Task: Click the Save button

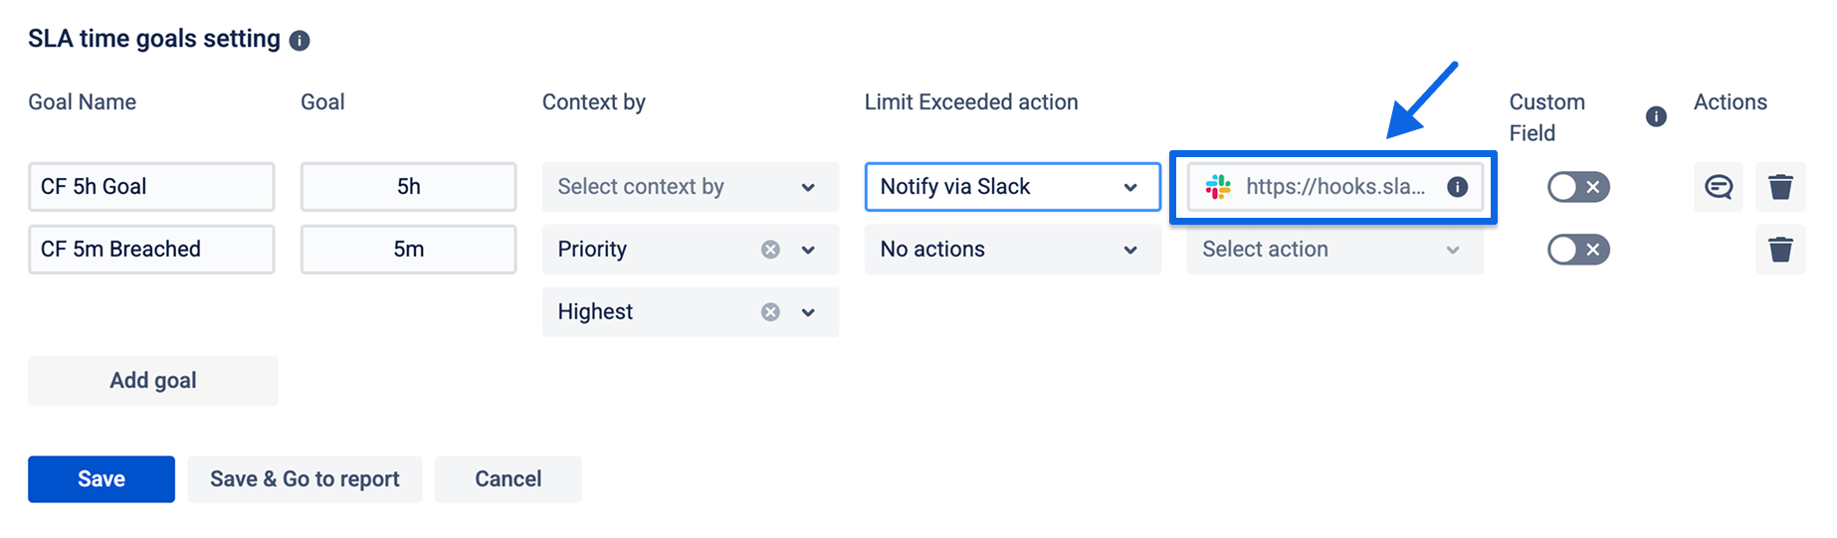Action: [x=102, y=479]
